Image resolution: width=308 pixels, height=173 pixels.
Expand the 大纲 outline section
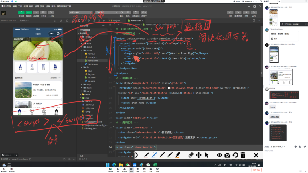82,156
